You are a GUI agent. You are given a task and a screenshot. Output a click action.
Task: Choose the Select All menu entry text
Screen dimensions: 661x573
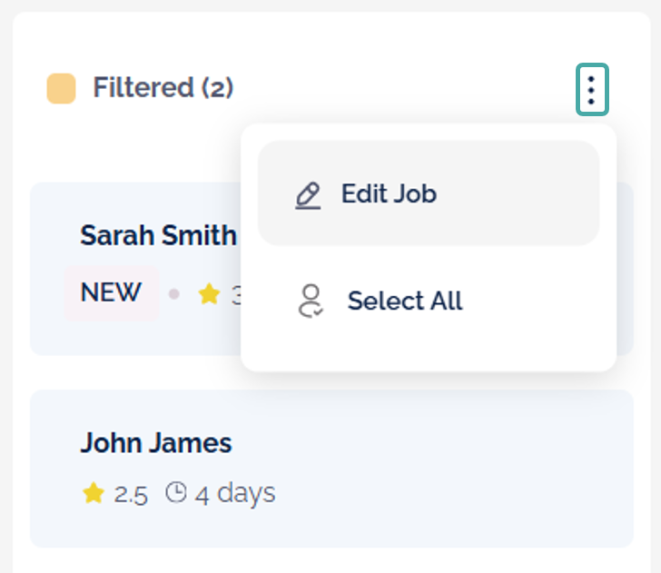[x=405, y=301]
